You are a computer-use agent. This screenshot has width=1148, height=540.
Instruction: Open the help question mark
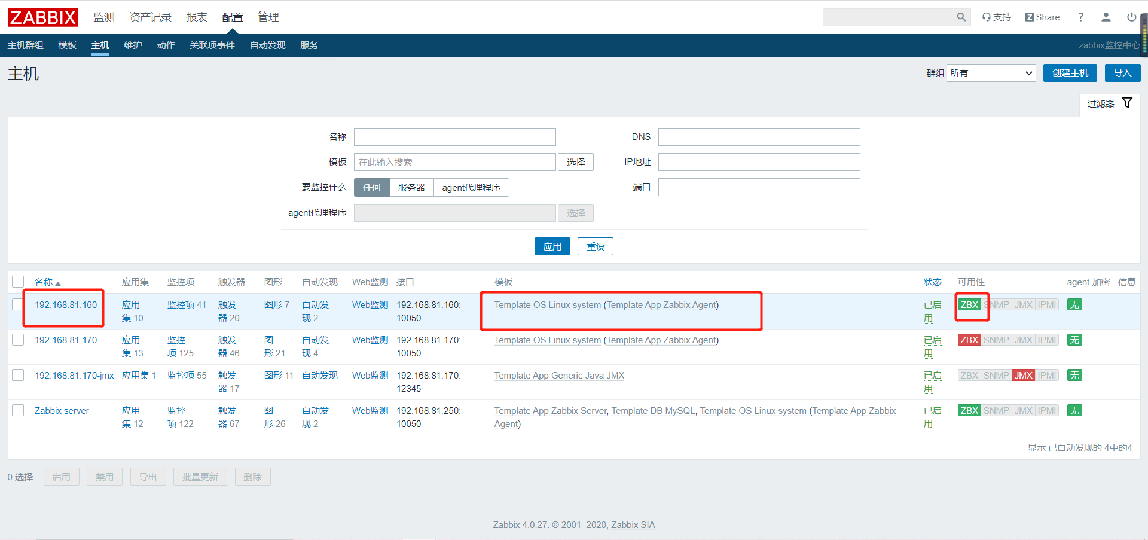[x=1080, y=17]
